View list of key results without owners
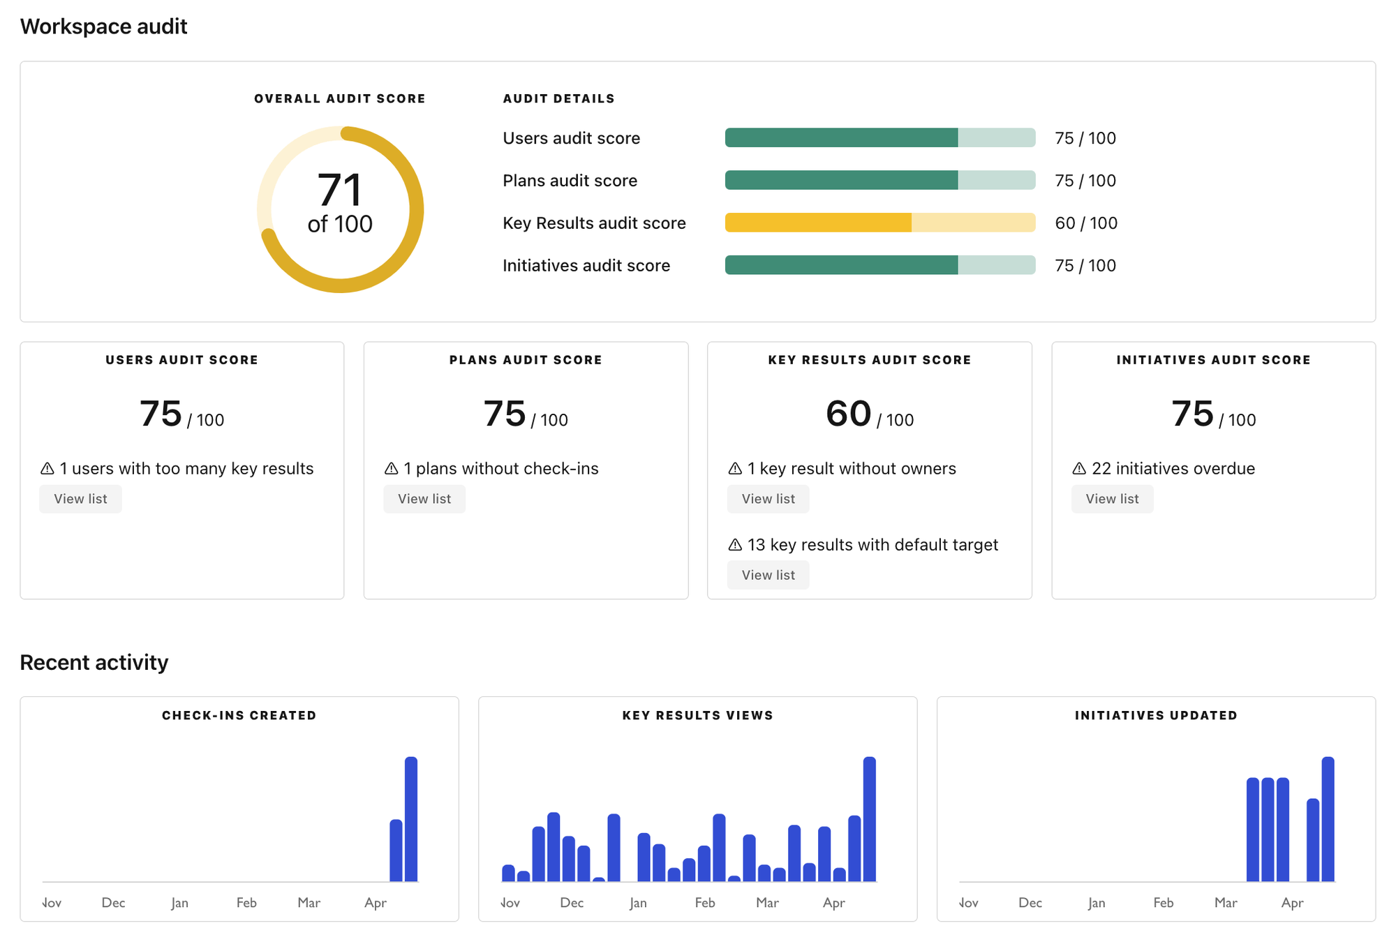 [768, 499]
